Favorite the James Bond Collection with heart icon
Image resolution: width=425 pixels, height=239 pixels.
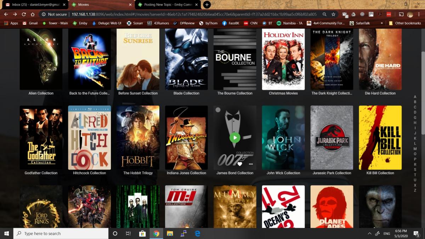pos(240,164)
